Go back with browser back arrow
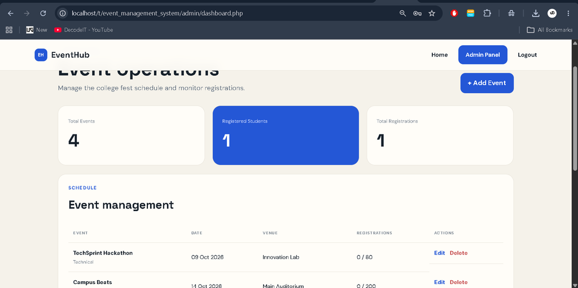The image size is (578, 288). tap(10, 14)
